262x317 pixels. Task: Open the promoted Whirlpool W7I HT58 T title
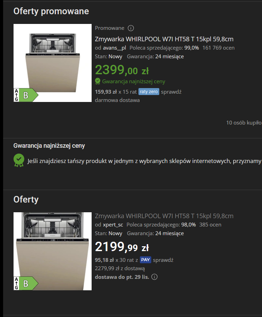click(x=164, y=39)
